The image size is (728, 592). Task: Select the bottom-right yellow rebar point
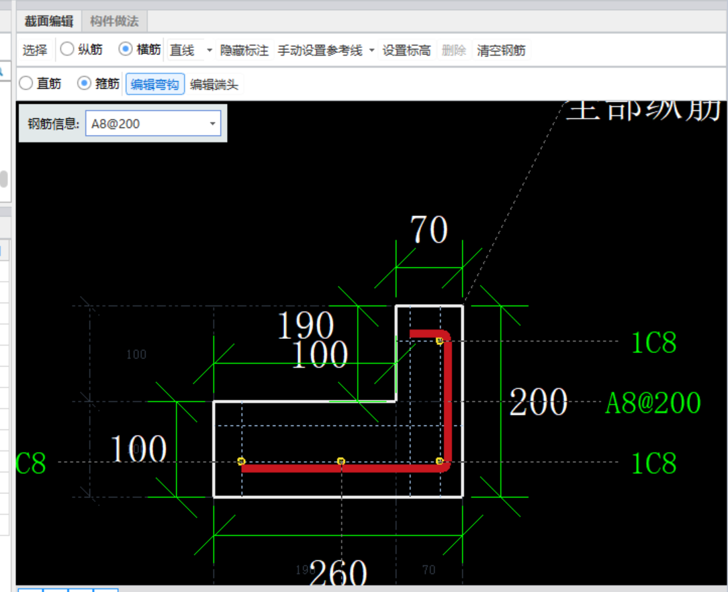coord(440,461)
